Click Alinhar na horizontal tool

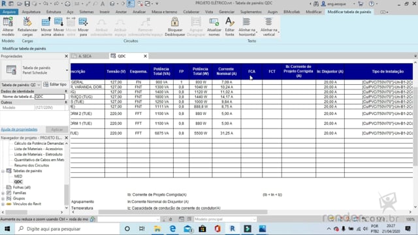pyautogui.click(x=247, y=26)
